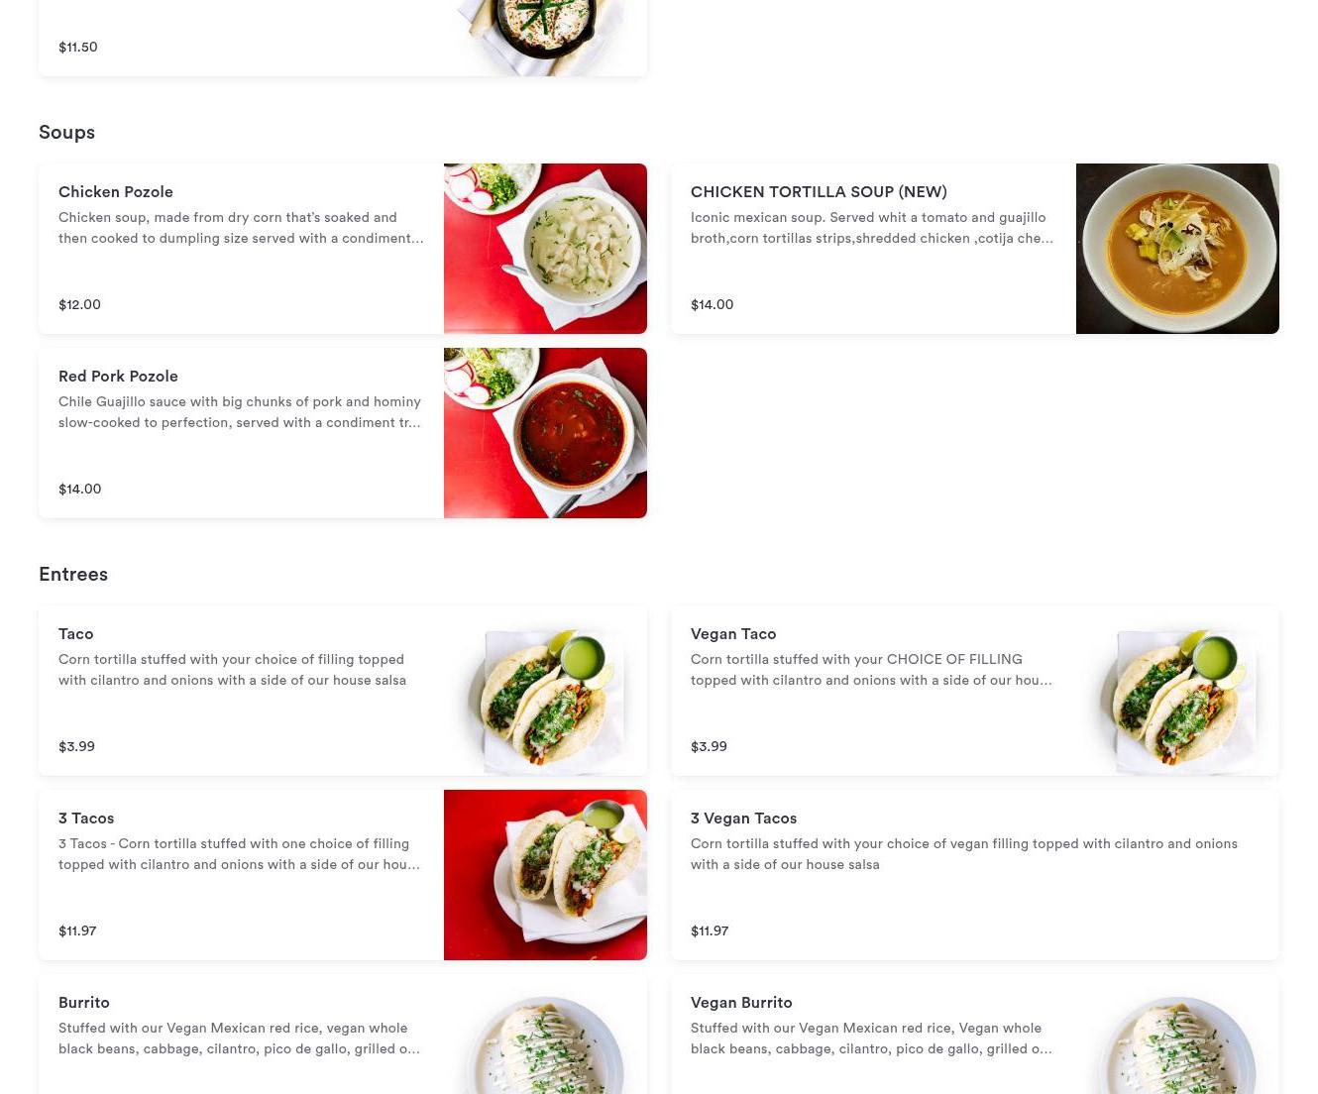This screenshot has width=1318, height=1094.
Task: Click the Vegan Burrito title
Action: click(741, 1002)
